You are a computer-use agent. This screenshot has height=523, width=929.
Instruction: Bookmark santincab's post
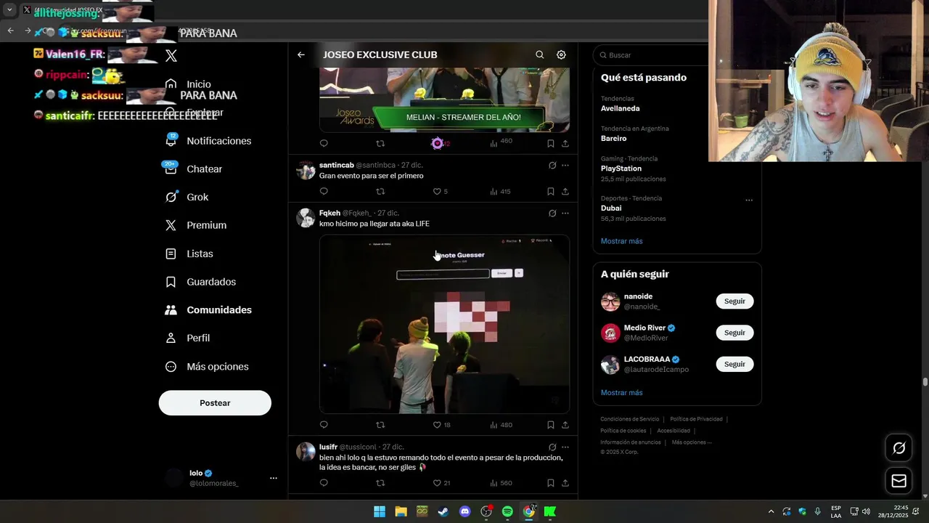(x=550, y=192)
